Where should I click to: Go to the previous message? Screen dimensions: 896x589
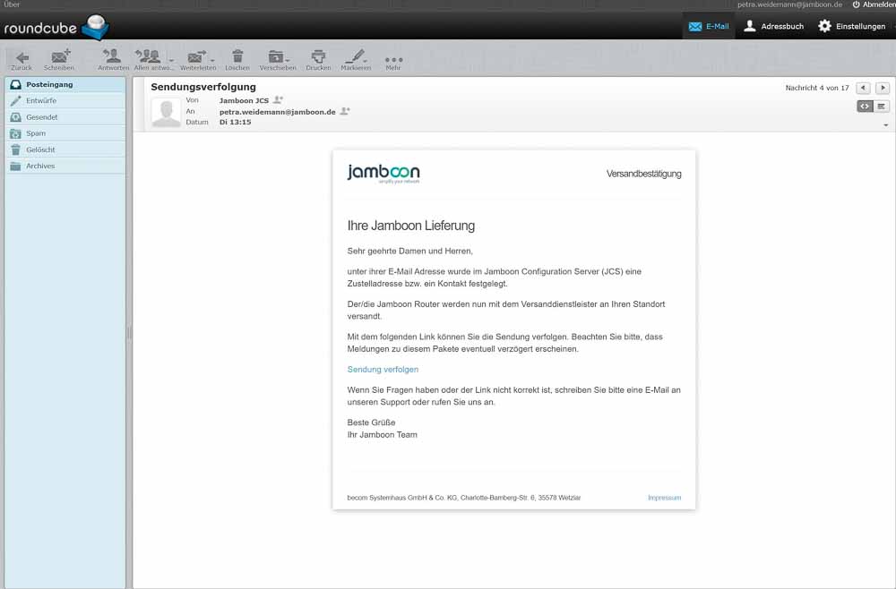pyautogui.click(x=864, y=88)
